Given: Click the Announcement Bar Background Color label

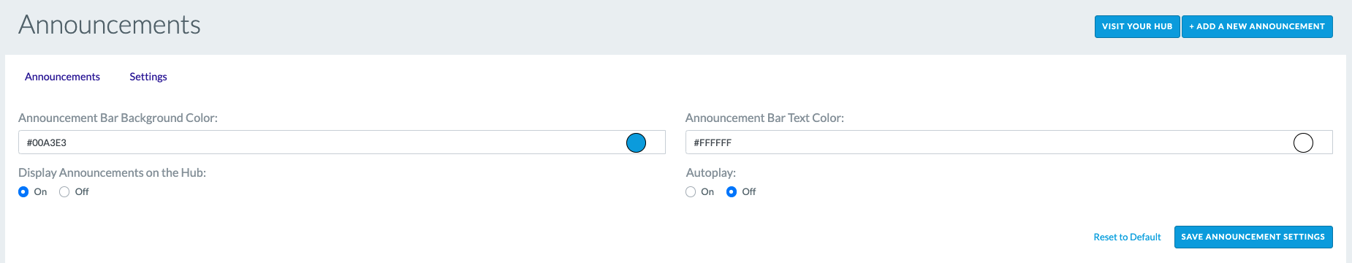Looking at the screenshot, I should 118,118.
